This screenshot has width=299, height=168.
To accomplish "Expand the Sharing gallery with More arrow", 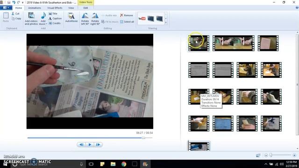I will [x=166, y=23].
